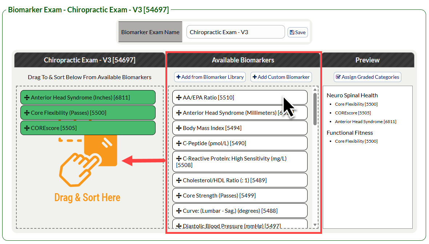Grab move handle of AA/EPA Ratio
429x244 pixels.
[x=179, y=98]
